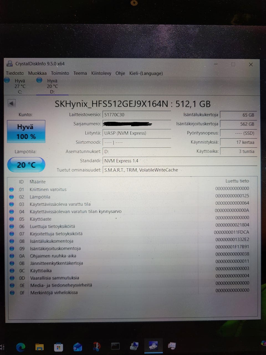Image resolution: width=266 pixels, height=355 pixels.
Task: Click status dot for Käyttöaste row
Action: coord(12,219)
